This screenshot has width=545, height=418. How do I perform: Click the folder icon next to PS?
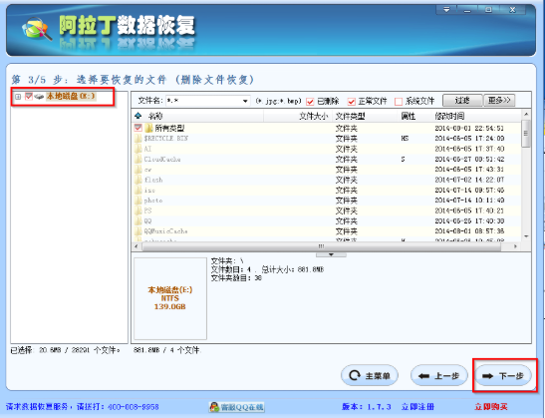138,210
